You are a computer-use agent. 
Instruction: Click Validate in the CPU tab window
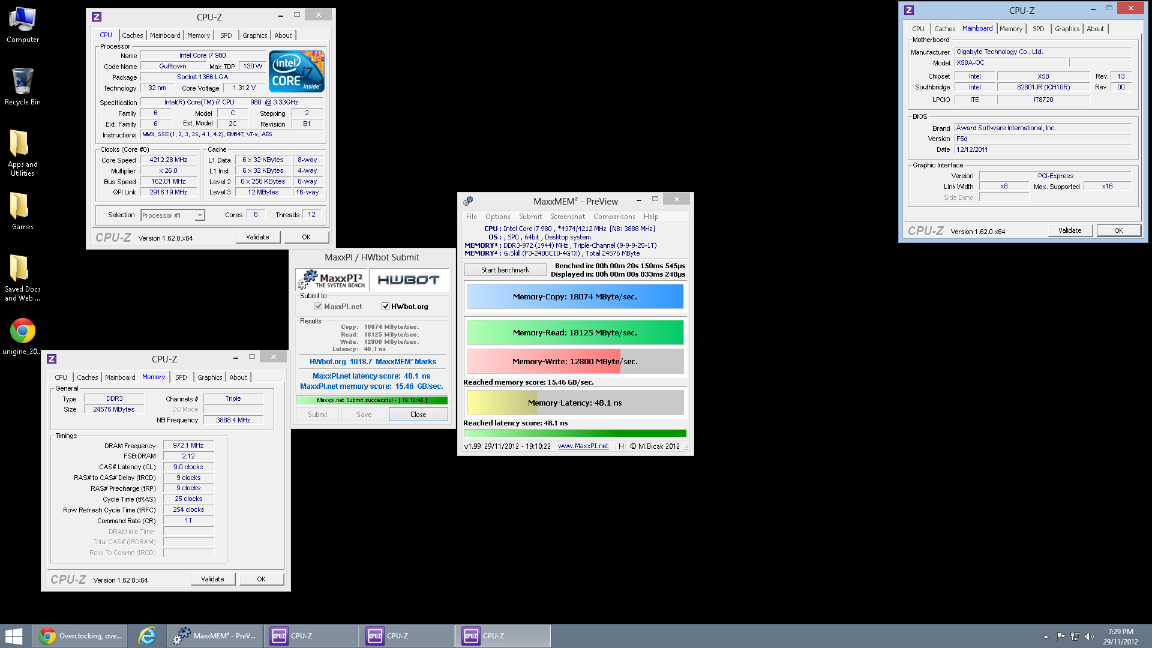257,237
